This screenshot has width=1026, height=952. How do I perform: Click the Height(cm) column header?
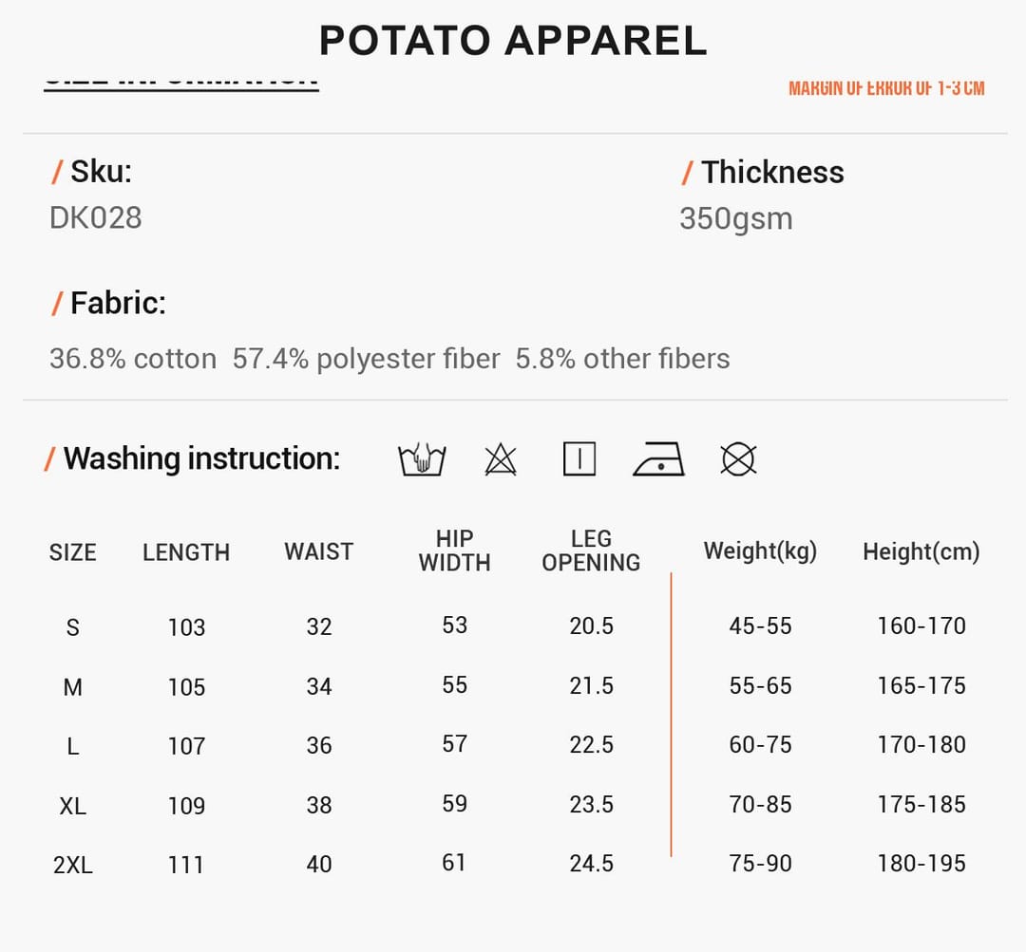921,551
